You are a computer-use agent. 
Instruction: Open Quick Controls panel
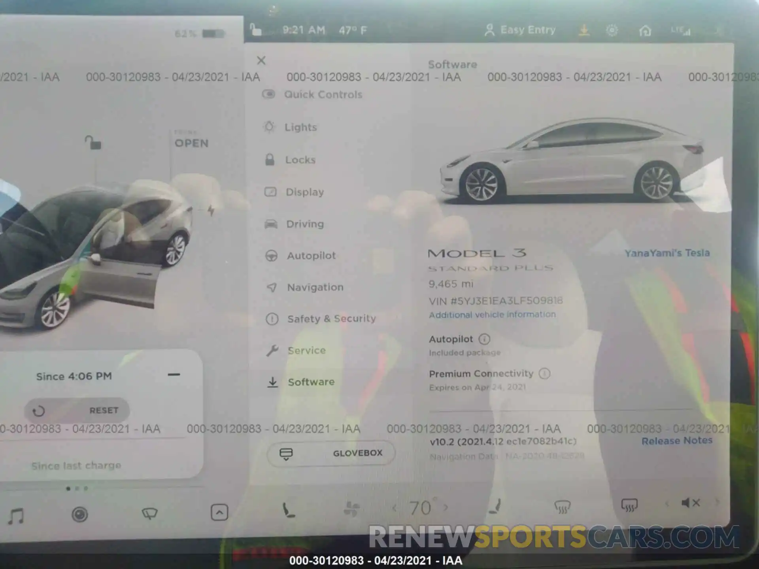click(x=323, y=94)
